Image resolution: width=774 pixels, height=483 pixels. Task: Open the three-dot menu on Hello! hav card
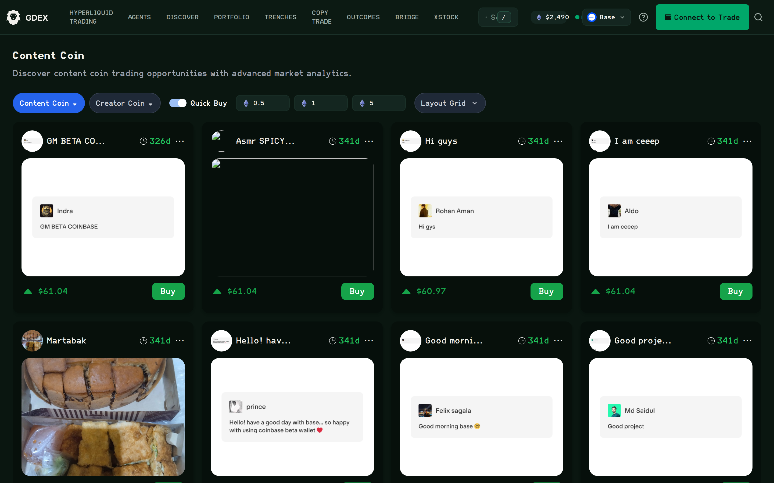pyautogui.click(x=369, y=341)
